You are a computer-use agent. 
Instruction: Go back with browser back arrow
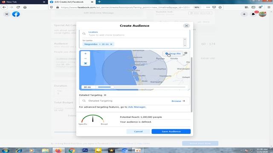point(4,7)
